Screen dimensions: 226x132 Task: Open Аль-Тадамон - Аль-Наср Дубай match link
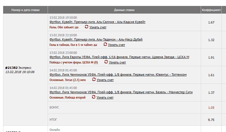pos(96,39)
